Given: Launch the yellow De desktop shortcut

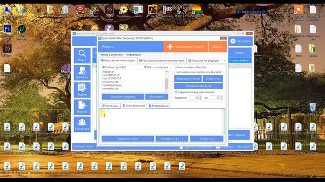Looking at the screenshot, I should tap(153, 10).
